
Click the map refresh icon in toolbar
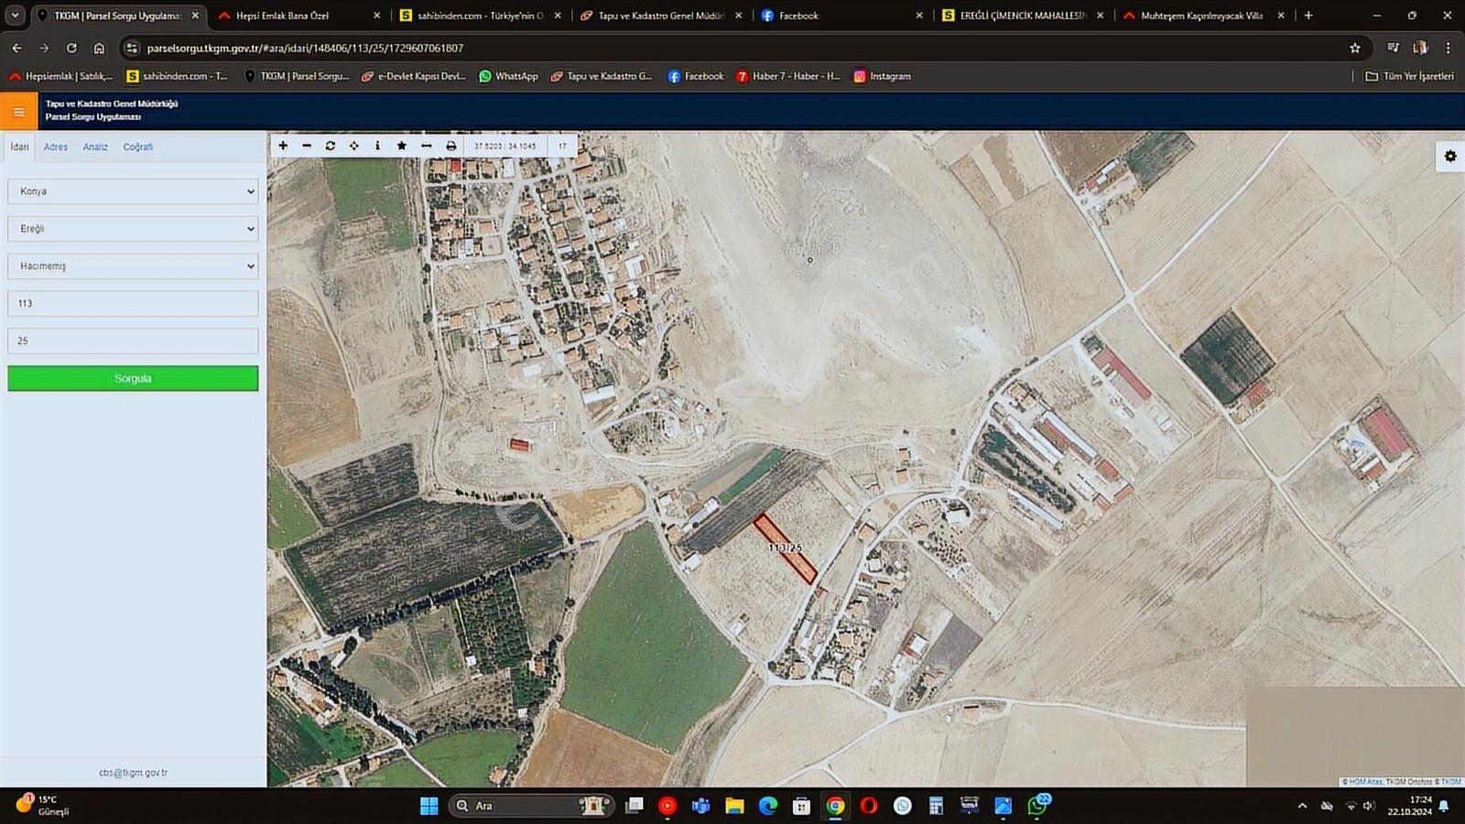pos(331,146)
